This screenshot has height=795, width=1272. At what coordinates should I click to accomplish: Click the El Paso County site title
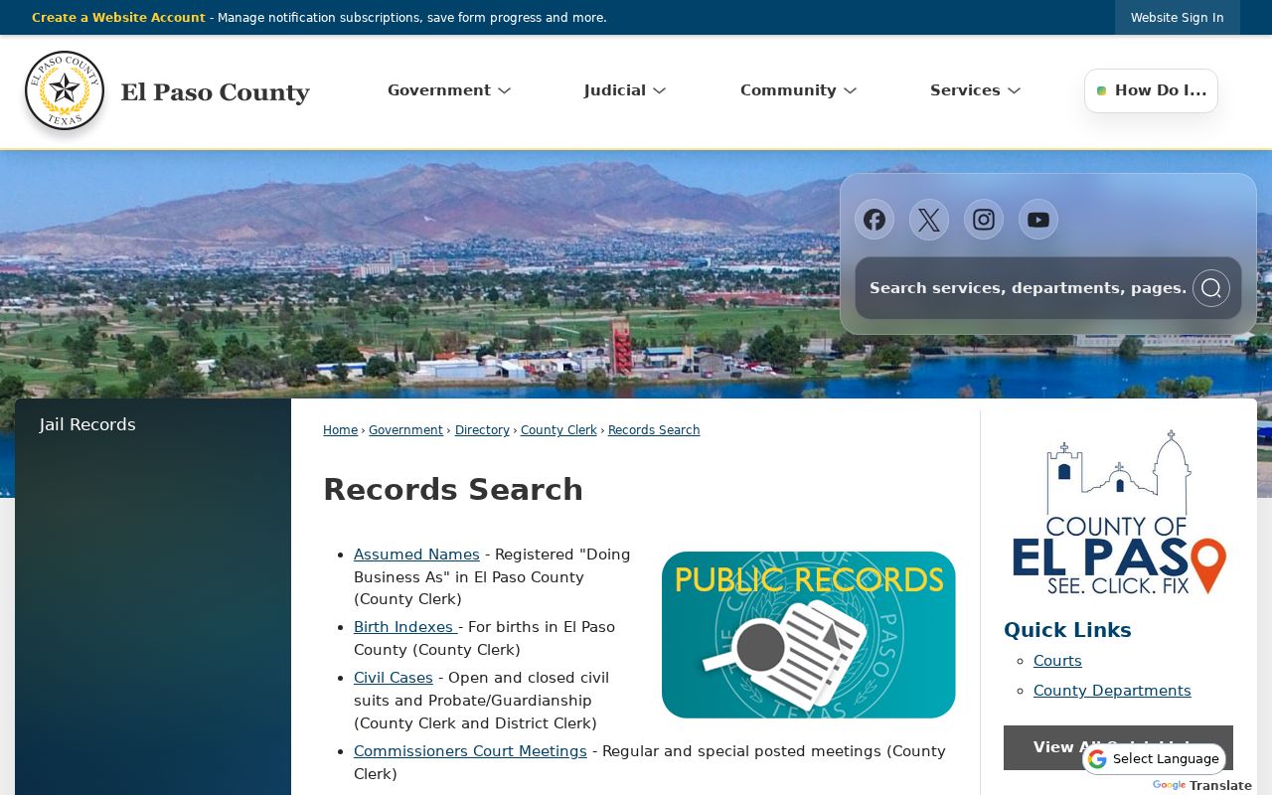[216, 91]
